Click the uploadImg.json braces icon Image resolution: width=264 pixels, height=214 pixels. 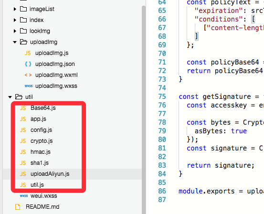[x=28, y=64]
